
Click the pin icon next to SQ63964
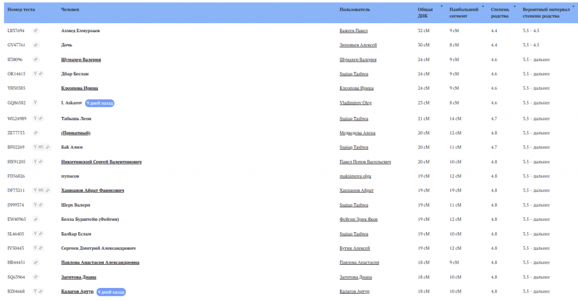pyautogui.click(x=36, y=277)
